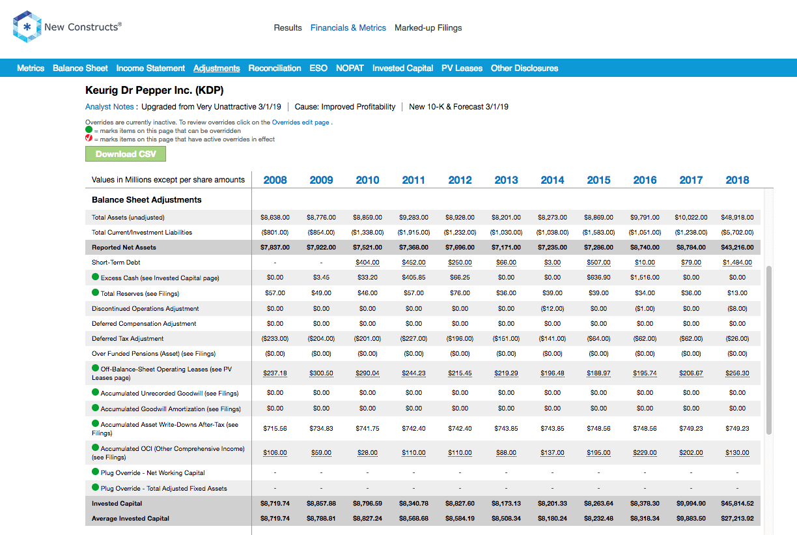Click green dot beside Off-Balance-Sheet Operating Leases
The width and height of the screenshot is (797, 535).
click(96, 368)
